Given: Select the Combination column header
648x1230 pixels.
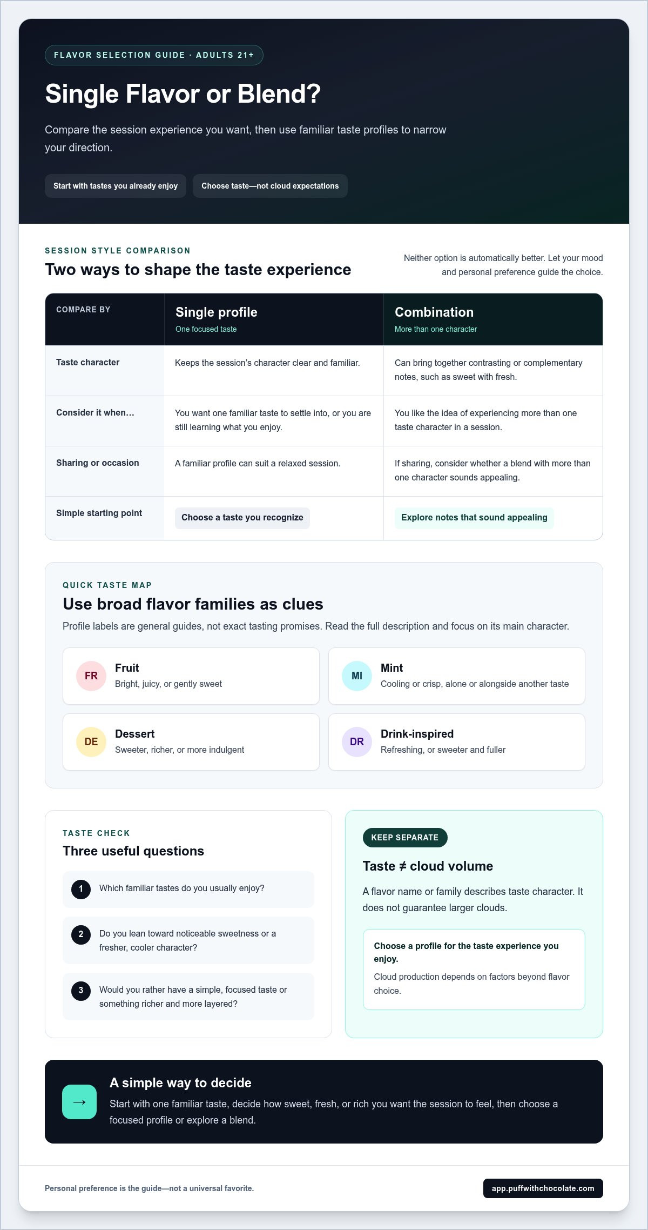Looking at the screenshot, I should pyautogui.click(x=493, y=319).
